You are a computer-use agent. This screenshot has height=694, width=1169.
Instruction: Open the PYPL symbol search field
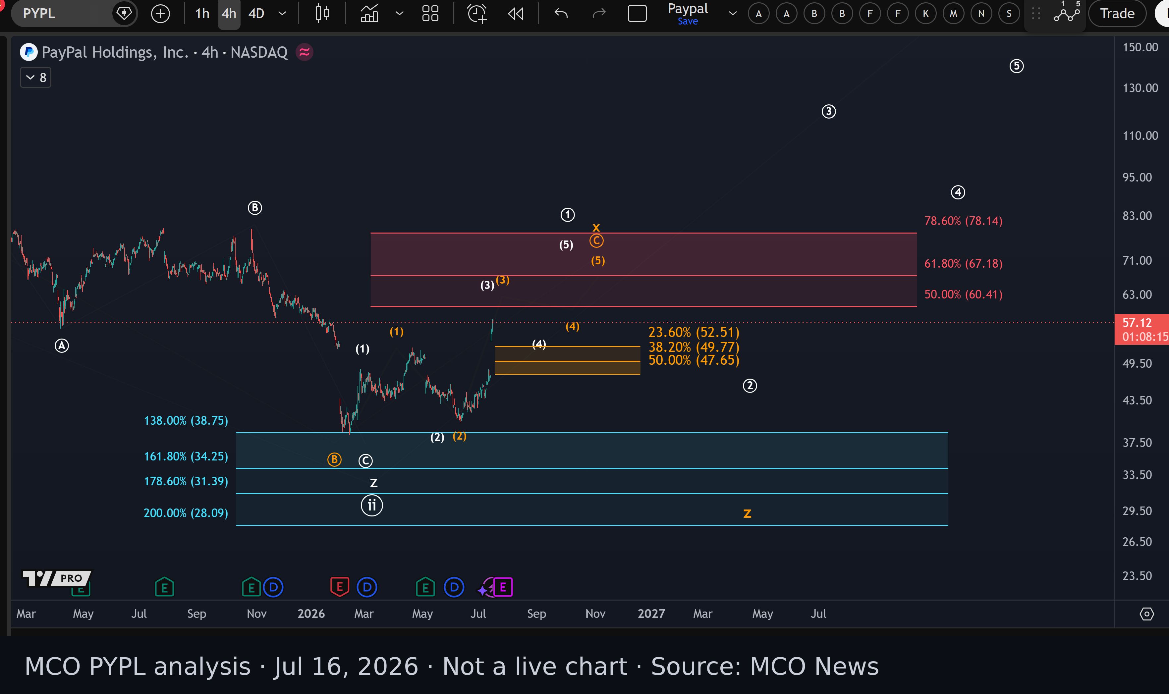pyautogui.click(x=66, y=13)
